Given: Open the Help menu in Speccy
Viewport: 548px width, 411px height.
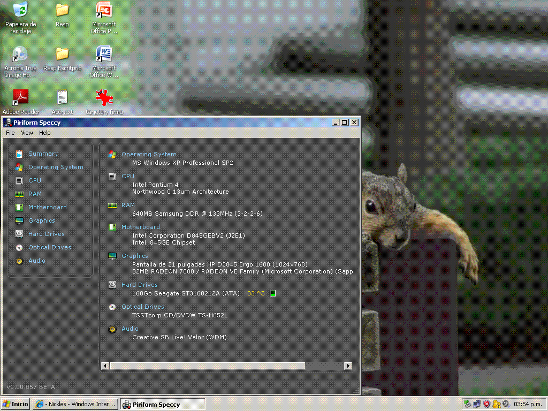Looking at the screenshot, I should pyautogui.click(x=45, y=133).
